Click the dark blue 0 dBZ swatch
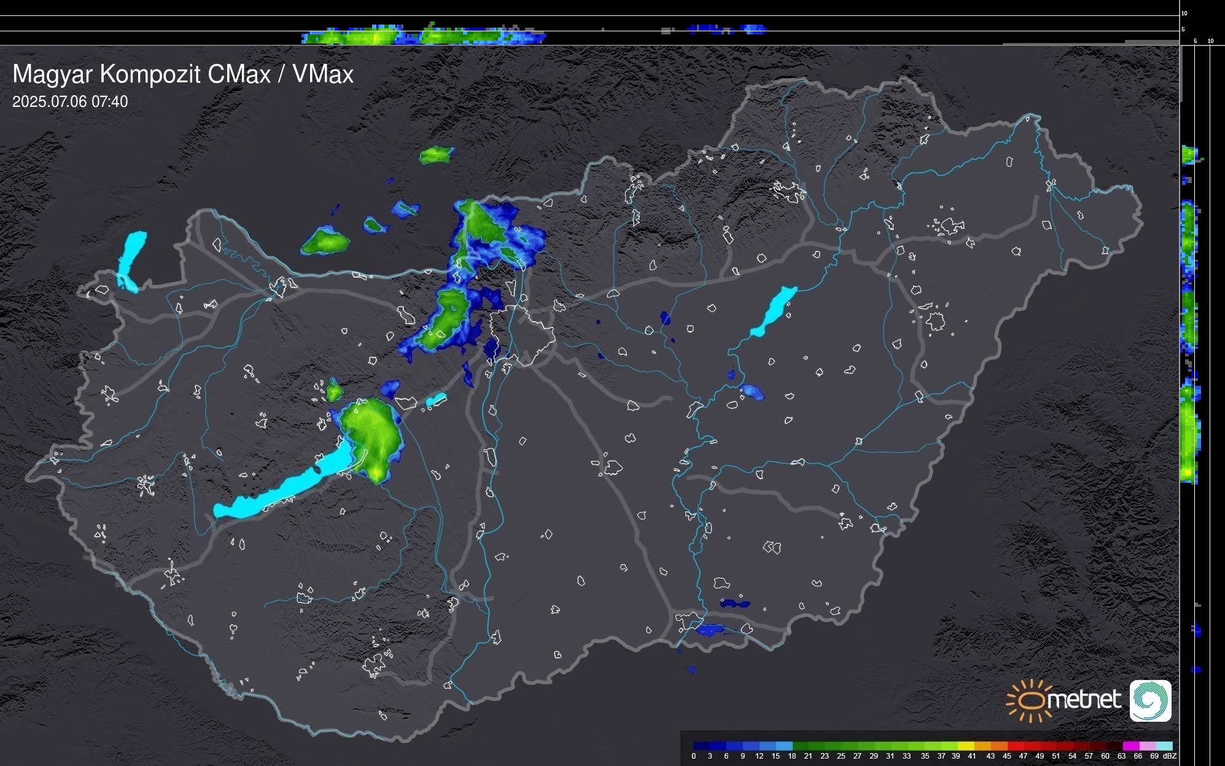The width and height of the screenshot is (1225, 766). pos(702,746)
